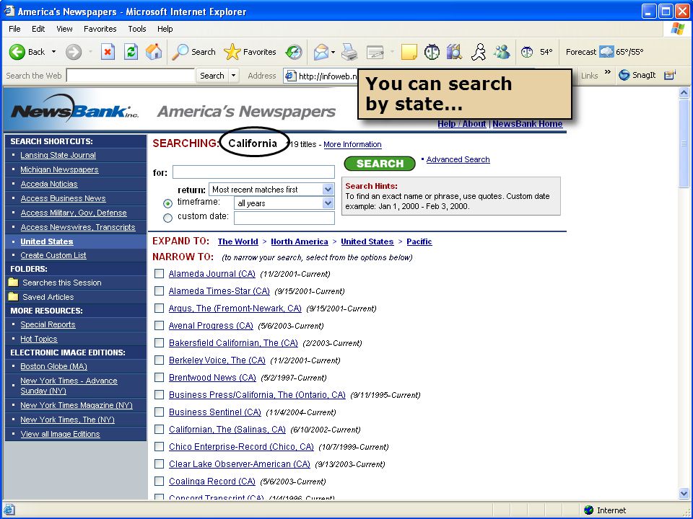Click the green SEARCH button
The height and width of the screenshot is (519, 693).
380,164
